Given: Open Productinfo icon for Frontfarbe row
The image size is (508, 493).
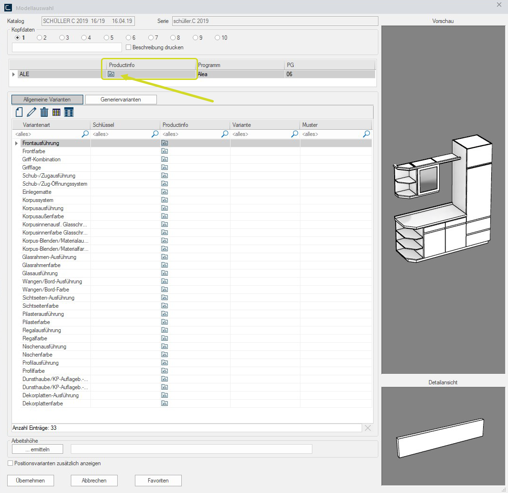Looking at the screenshot, I should pos(165,151).
